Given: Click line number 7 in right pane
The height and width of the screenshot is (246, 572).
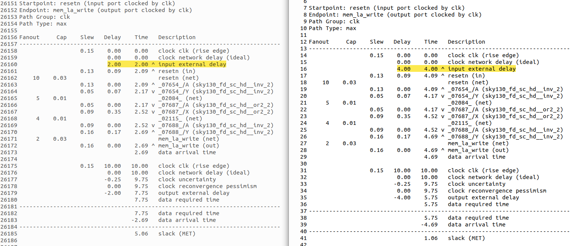Looking at the screenshot, I should point(305,8).
